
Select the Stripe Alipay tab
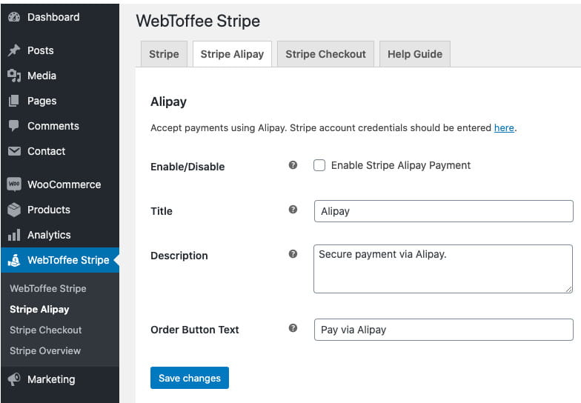click(232, 54)
